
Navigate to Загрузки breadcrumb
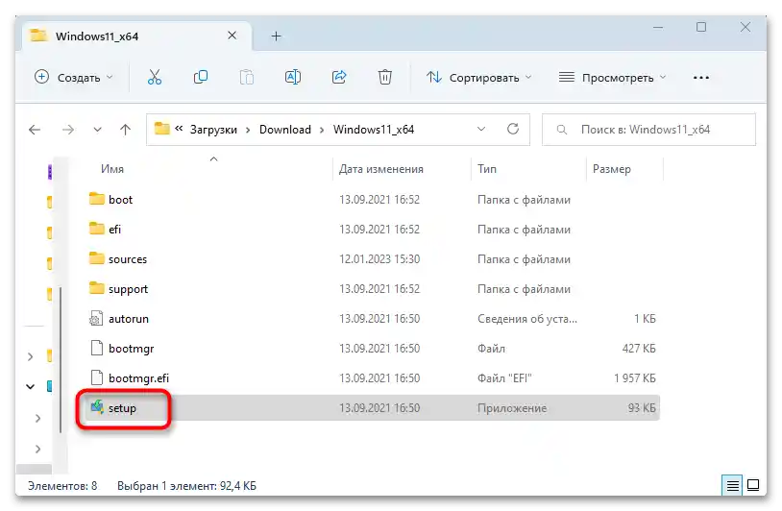[213, 130]
